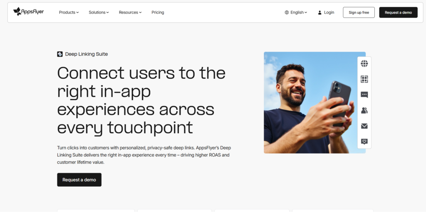This screenshot has width=426, height=212.
Task: Click the grid app icon in hero sidebar
Action: (x=364, y=79)
